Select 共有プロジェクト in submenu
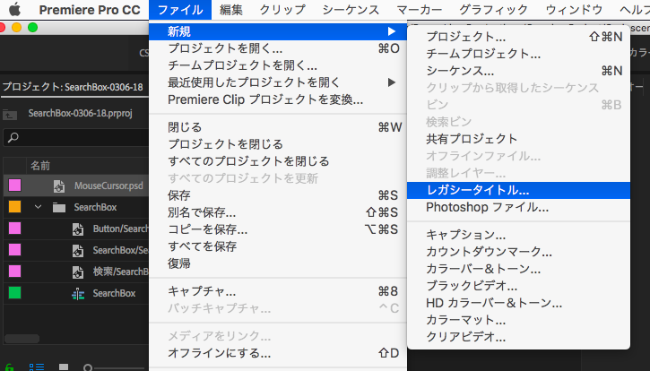This screenshot has width=650, height=371. (518, 138)
